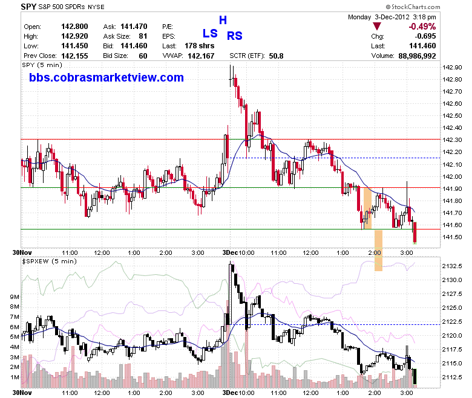Image resolution: width=472 pixels, height=398 pixels.
Task: Click the Ask price 141.470
Action: pos(134,27)
